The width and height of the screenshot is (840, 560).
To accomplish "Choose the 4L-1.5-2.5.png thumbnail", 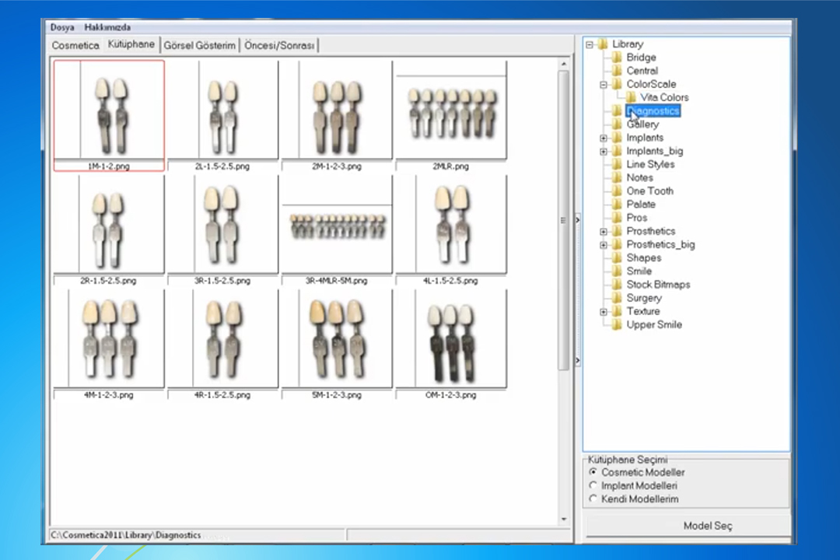I will [451, 229].
